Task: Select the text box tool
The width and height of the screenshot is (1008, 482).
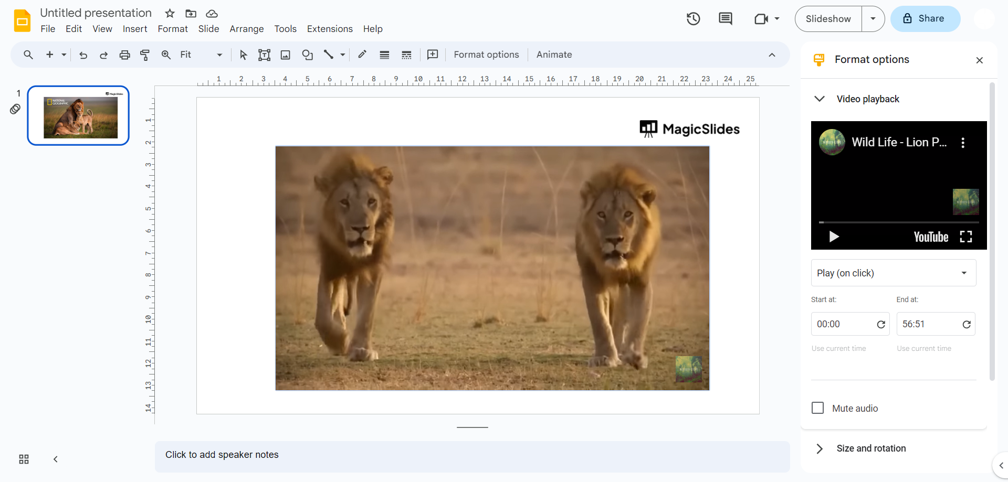Action: (264, 55)
